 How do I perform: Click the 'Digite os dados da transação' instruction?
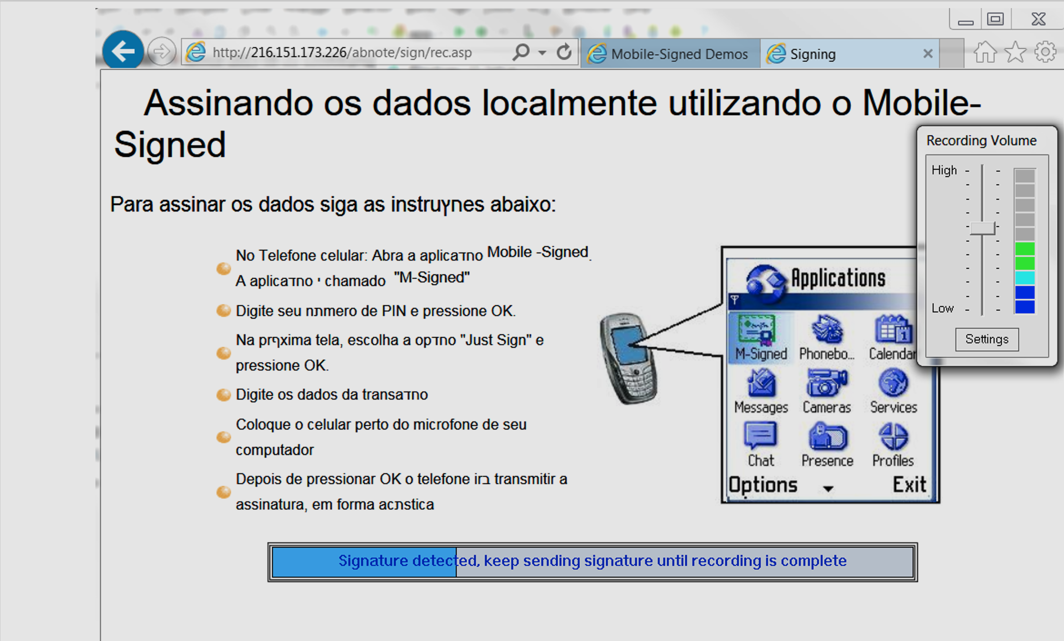(x=332, y=394)
